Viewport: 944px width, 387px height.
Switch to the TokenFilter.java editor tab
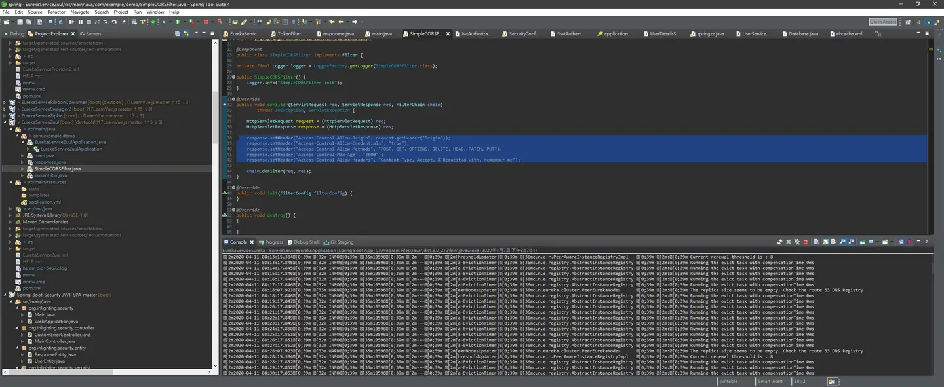pos(291,33)
